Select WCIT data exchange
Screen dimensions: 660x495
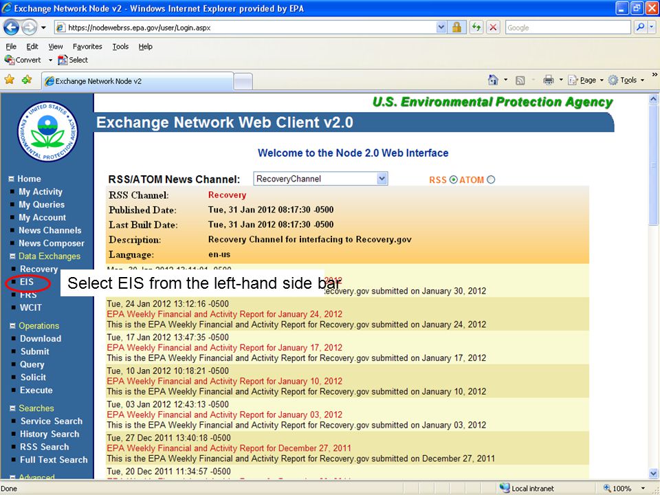(x=31, y=308)
